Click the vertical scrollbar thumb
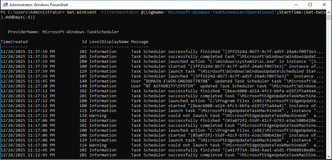Image resolution: width=332 pixels, height=160 pixels. (329, 17)
